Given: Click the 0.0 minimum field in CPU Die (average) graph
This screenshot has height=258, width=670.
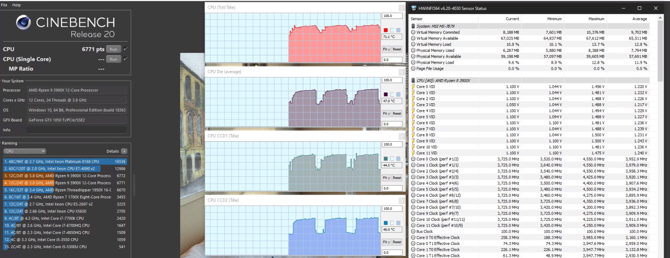Looking at the screenshot, I should (x=392, y=124).
